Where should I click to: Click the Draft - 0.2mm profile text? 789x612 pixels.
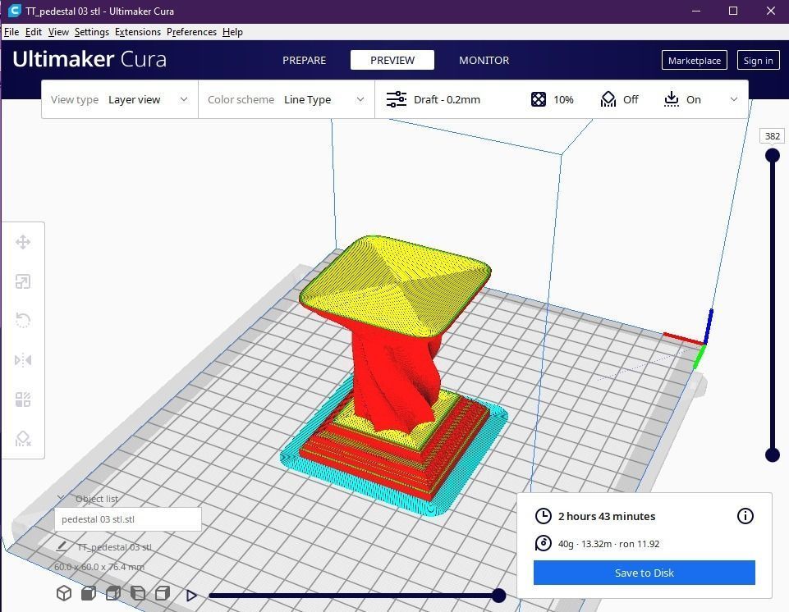pos(447,99)
